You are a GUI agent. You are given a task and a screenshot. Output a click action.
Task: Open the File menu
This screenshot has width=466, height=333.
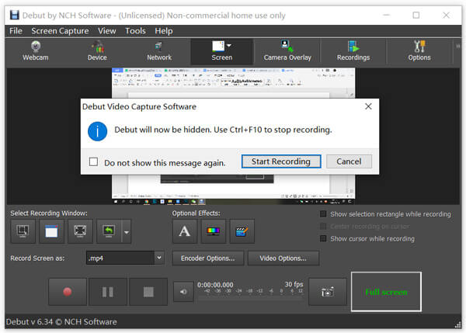16,31
